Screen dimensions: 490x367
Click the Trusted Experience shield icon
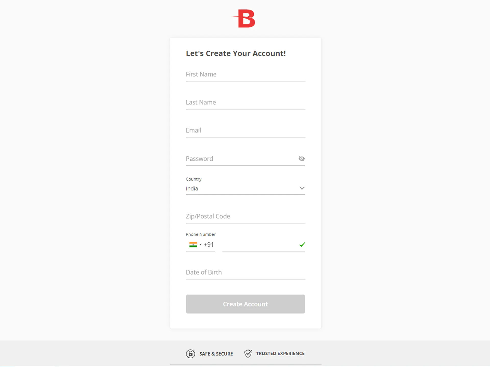tap(248, 353)
